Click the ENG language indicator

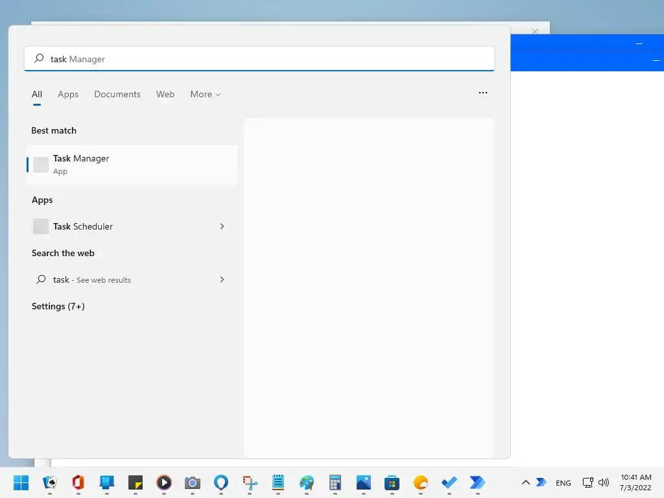[x=563, y=482]
